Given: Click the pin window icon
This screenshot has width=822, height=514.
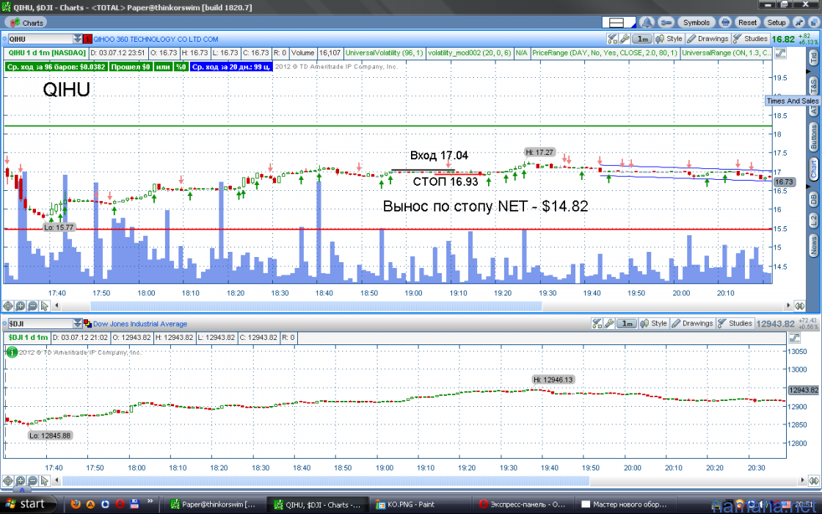Looking at the screenshot, I should tap(799, 23).
